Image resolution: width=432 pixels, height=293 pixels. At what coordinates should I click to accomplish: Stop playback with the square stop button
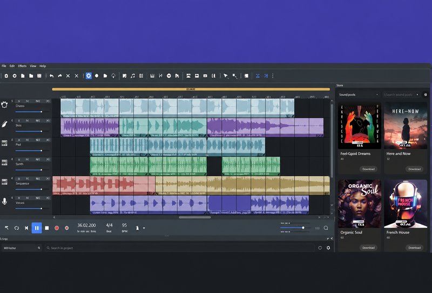tap(47, 228)
